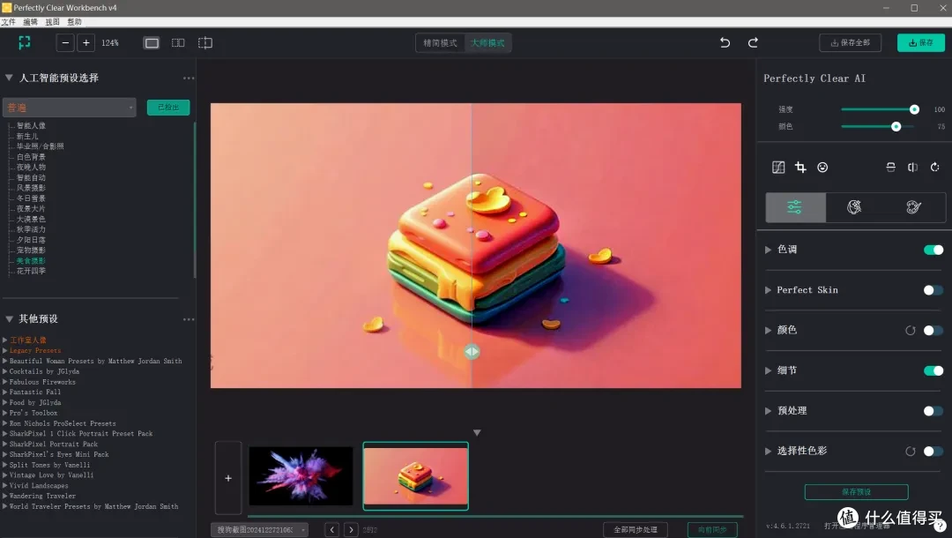Open the 帮助 menu
This screenshot has width=952, height=538.
pyautogui.click(x=74, y=22)
